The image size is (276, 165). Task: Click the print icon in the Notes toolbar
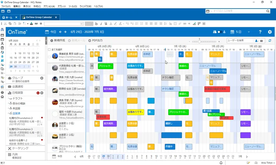coord(36,24)
